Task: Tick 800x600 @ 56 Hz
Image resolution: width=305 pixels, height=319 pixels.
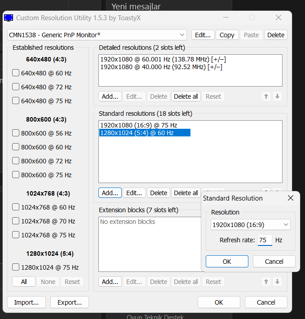Action: coord(16,133)
